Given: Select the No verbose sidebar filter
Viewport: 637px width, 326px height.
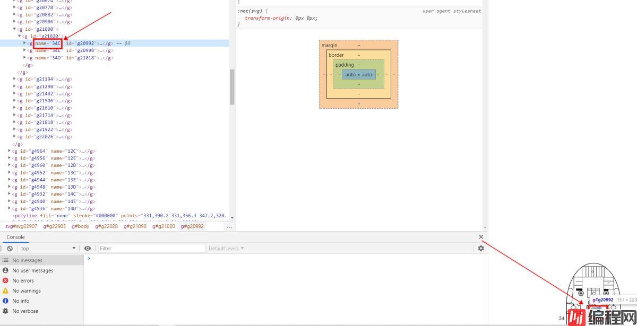Looking at the screenshot, I should point(25,311).
